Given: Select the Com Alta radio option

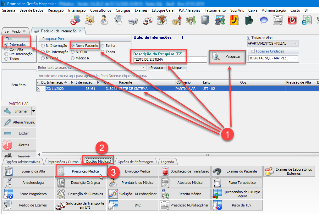Looking at the screenshot, I should click(7, 49).
